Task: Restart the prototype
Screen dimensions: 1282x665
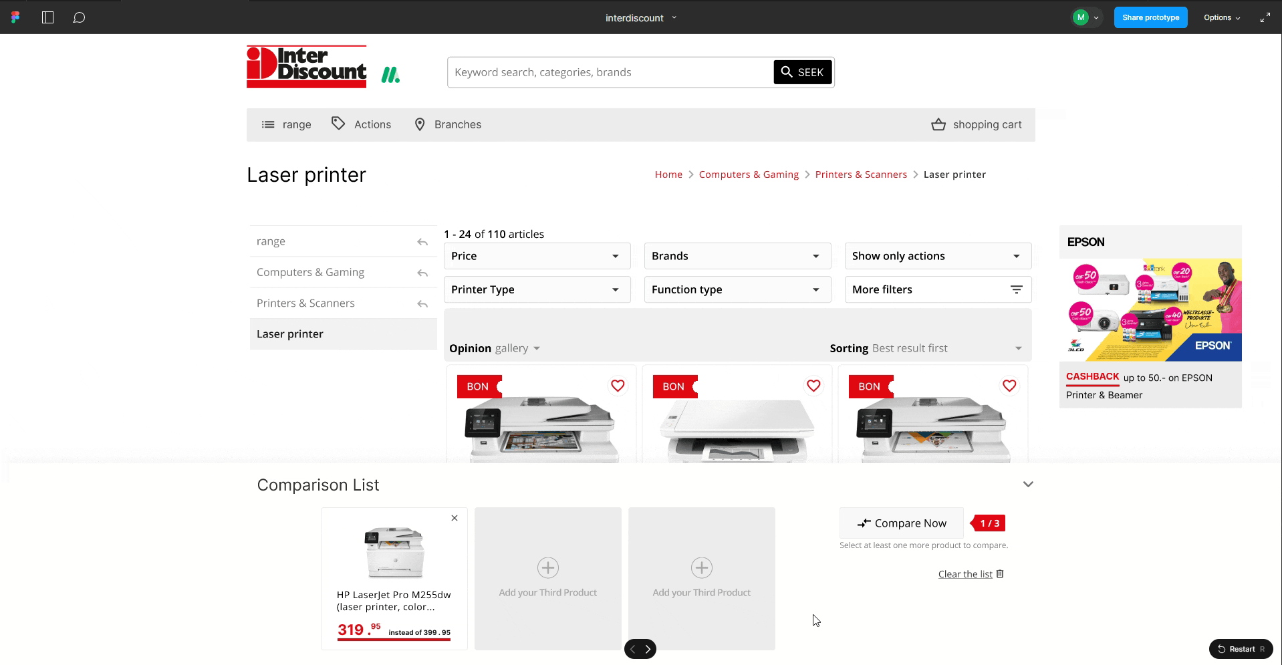Action: [1241, 649]
